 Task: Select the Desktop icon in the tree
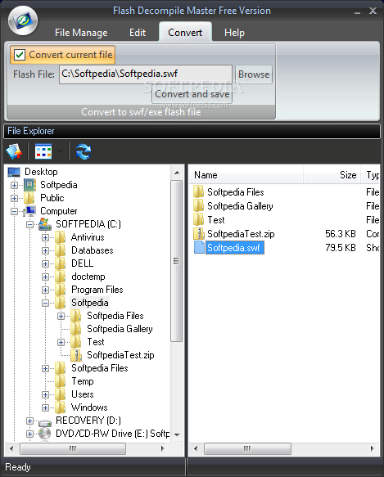(x=14, y=172)
